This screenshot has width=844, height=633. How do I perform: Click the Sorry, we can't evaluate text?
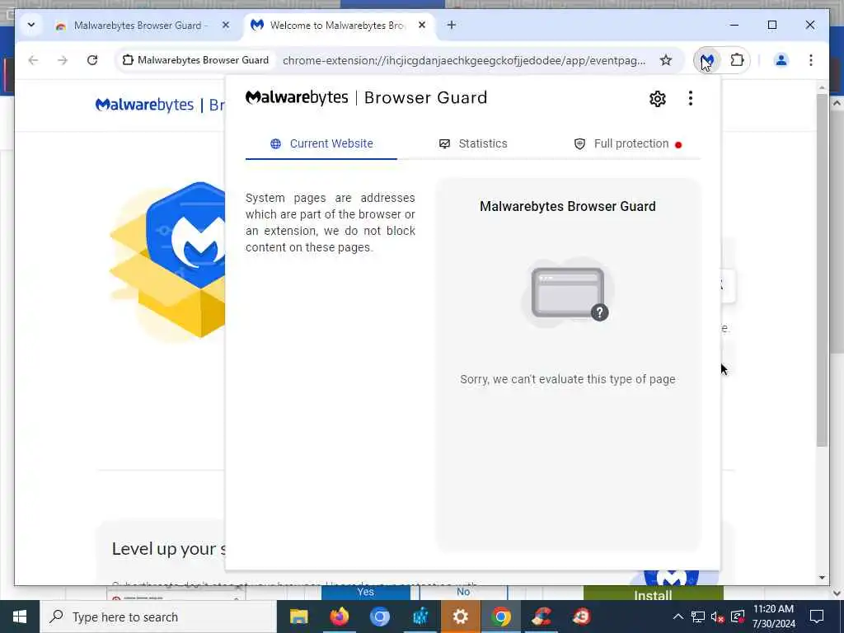pos(568,379)
